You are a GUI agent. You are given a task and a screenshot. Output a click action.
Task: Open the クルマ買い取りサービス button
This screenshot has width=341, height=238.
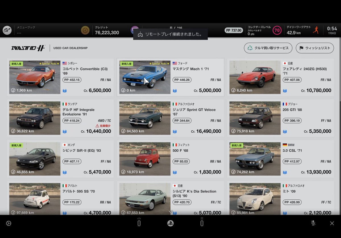pos(268,48)
